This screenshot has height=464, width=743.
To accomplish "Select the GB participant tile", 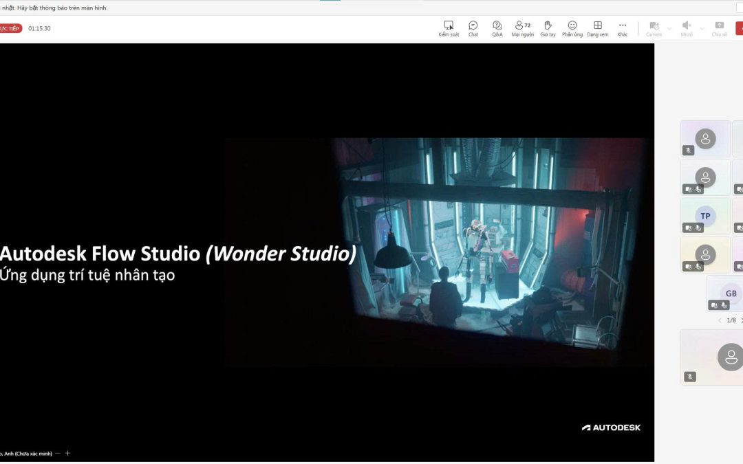I will [x=725, y=294].
